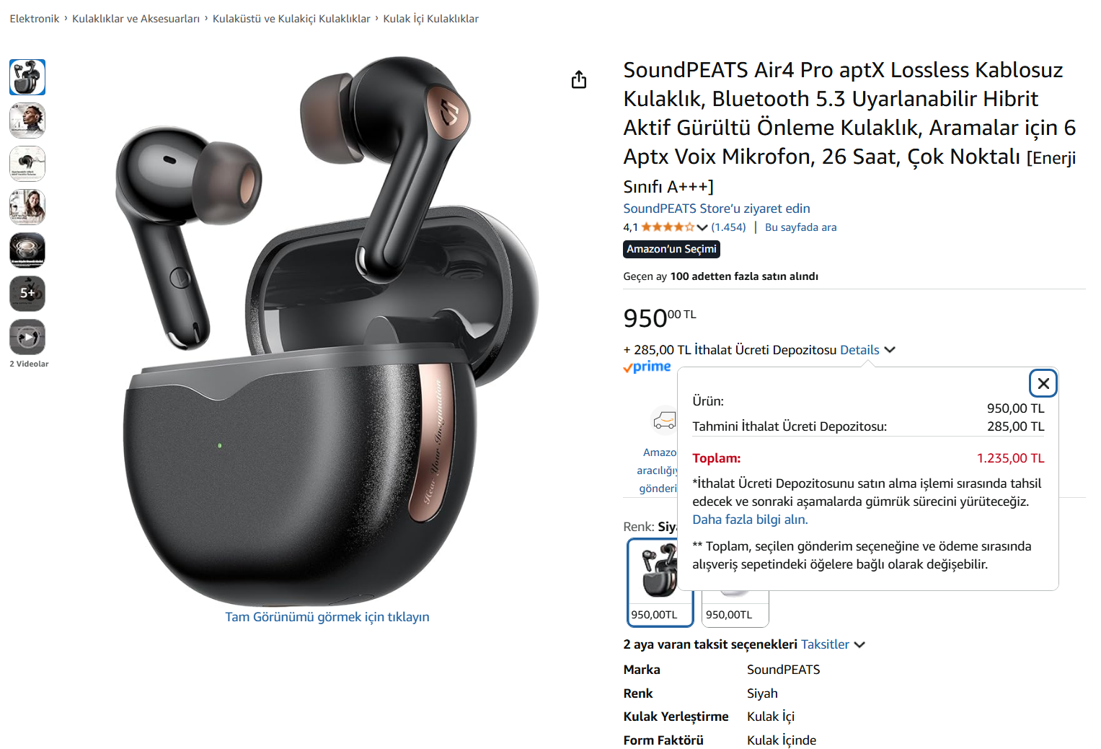Open the 1.454 reviews count link

[x=728, y=227]
